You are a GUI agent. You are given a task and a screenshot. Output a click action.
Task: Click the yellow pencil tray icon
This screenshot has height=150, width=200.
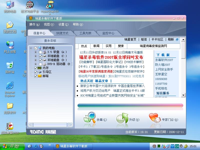click(x=186, y=146)
